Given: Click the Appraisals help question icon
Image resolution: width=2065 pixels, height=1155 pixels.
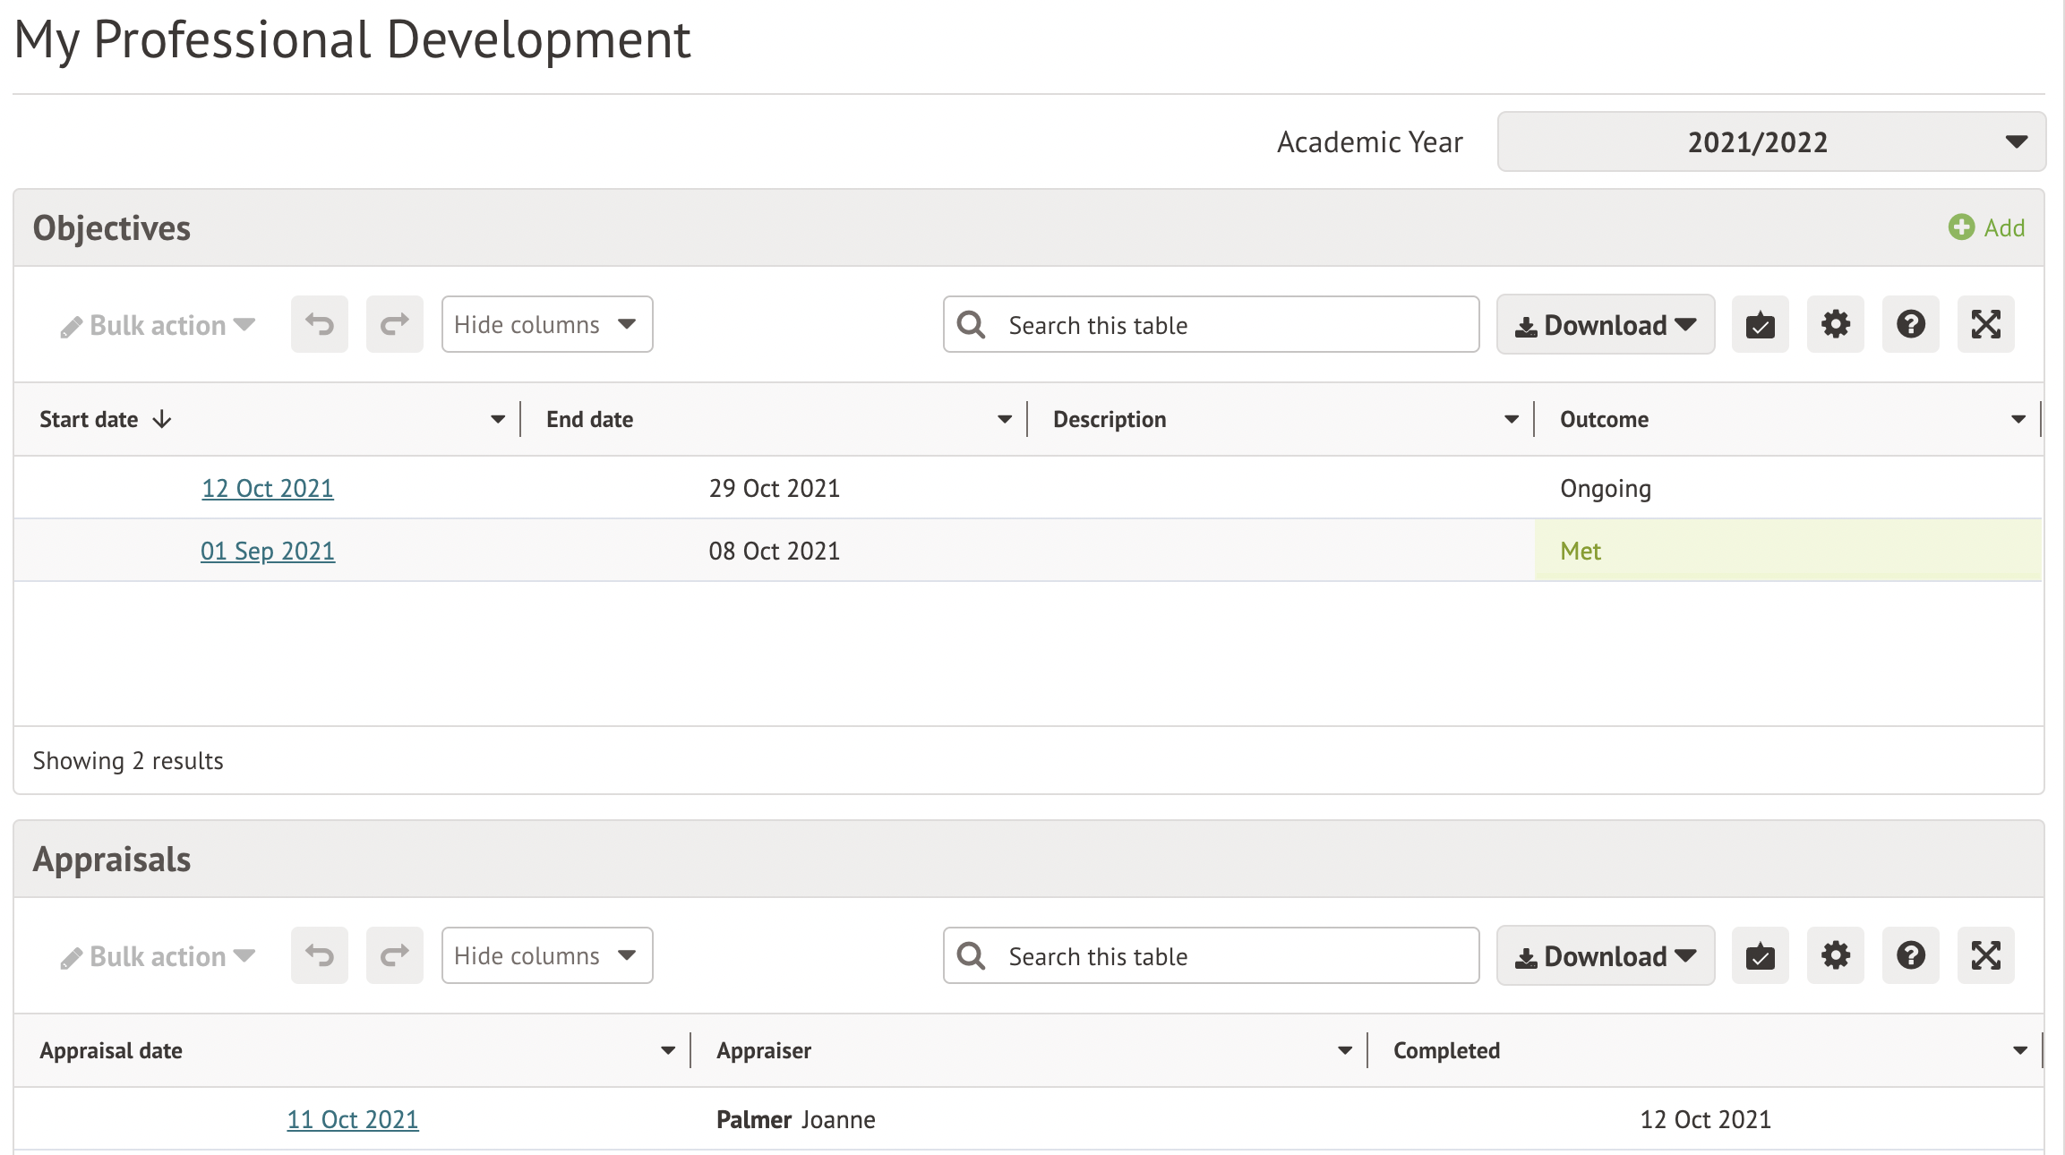Looking at the screenshot, I should [x=1910, y=955].
